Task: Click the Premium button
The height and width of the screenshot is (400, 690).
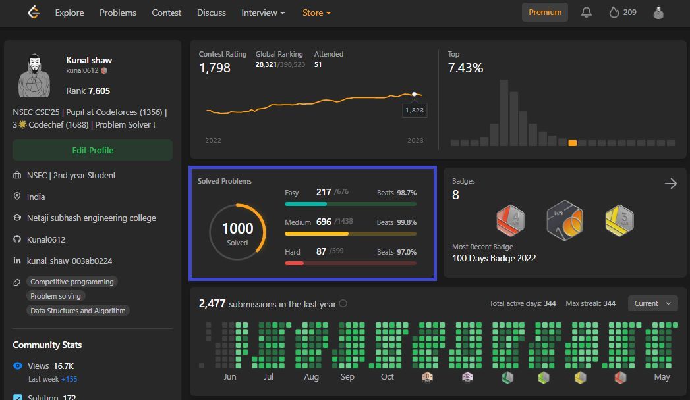Action: point(545,12)
